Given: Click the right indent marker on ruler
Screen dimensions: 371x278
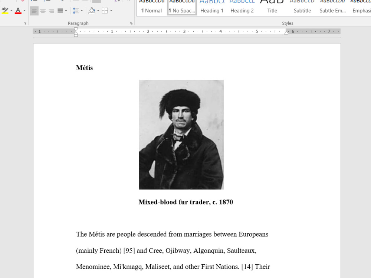Looking at the screenshot, I should 286,33.
